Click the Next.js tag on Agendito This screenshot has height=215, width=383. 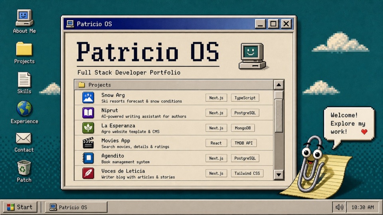pyautogui.click(x=216, y=158)
